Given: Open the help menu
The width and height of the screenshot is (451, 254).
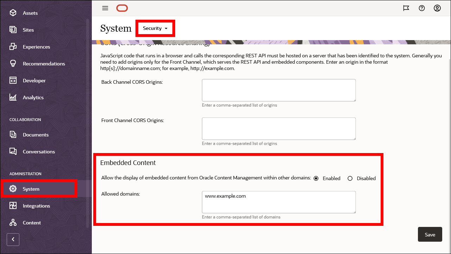Looking at the screenshot, I should (x=422, y=8).
